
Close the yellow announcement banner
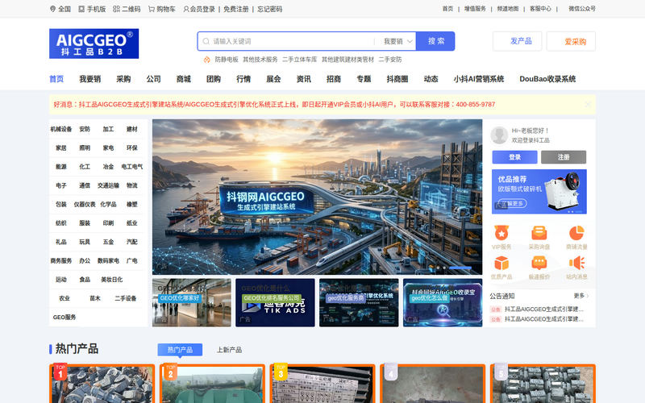(589, 105)
